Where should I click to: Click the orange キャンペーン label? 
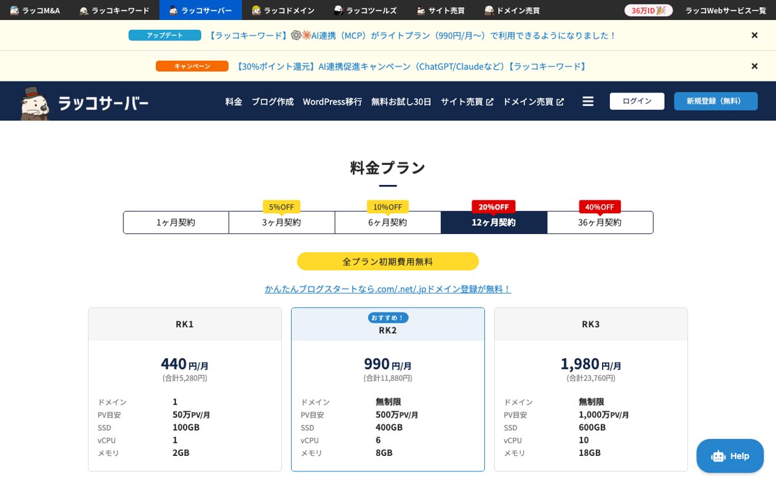[192, 66]
